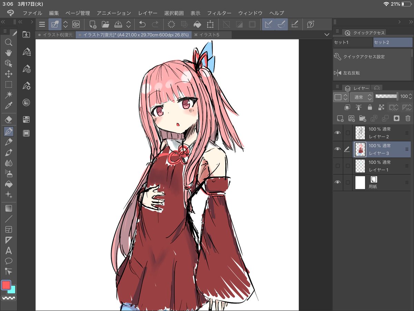
Task: Open the blending mode 通常 dropdown
Action: (x=362, y=97)
